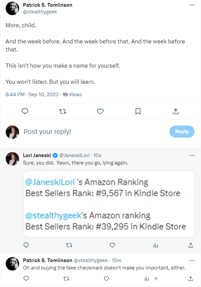Open Lori Janeski's avatar in the reply
Viewport: 201px width, 287px height.
click(12, 158)
